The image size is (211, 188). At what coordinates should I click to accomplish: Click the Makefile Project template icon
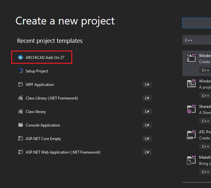coord(191,160)
